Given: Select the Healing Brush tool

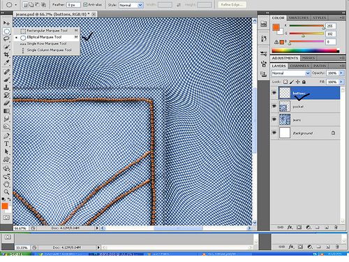Looking at the screenshot, I should 6,72.
